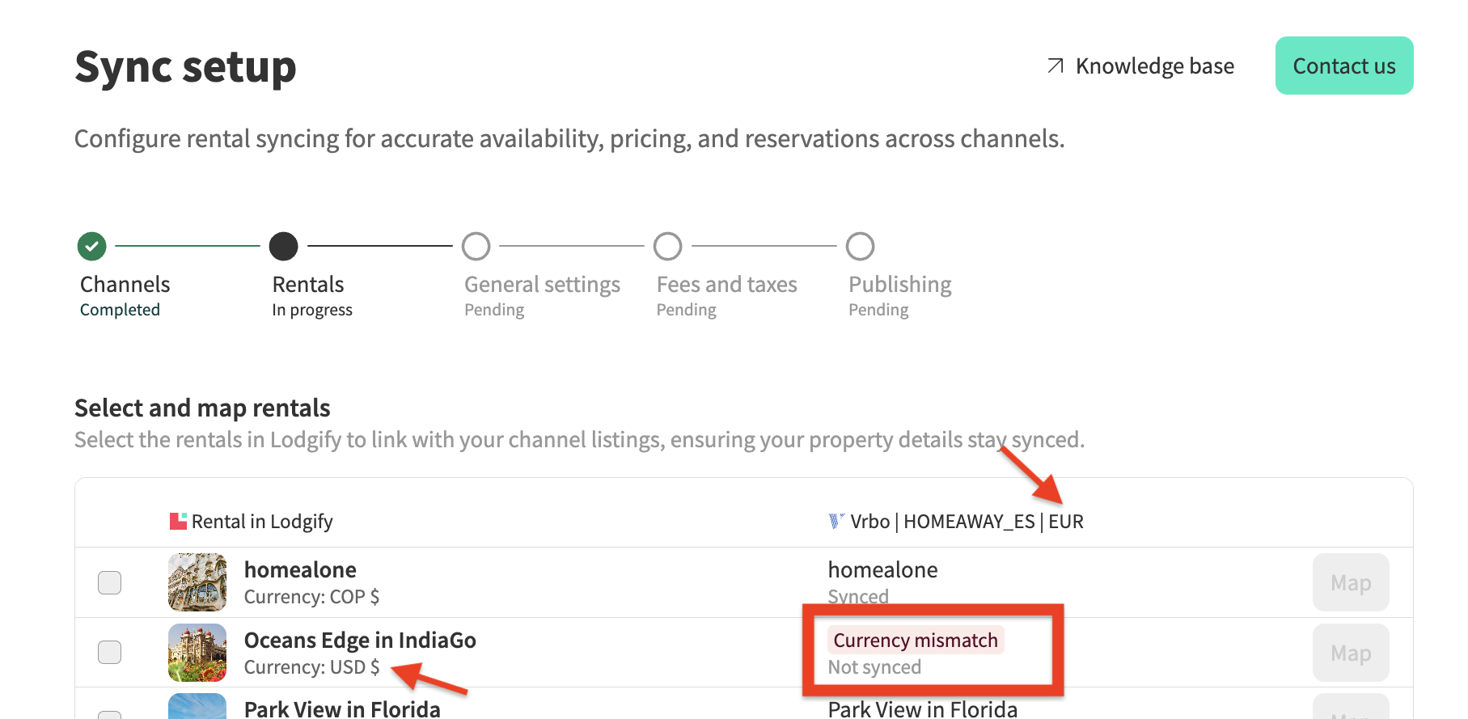Image resolution: width=1468 pixels, height=719 pixels.
Task: Check the Oceans Edge in IndiaGo checkbox
Action: [109, 652]
